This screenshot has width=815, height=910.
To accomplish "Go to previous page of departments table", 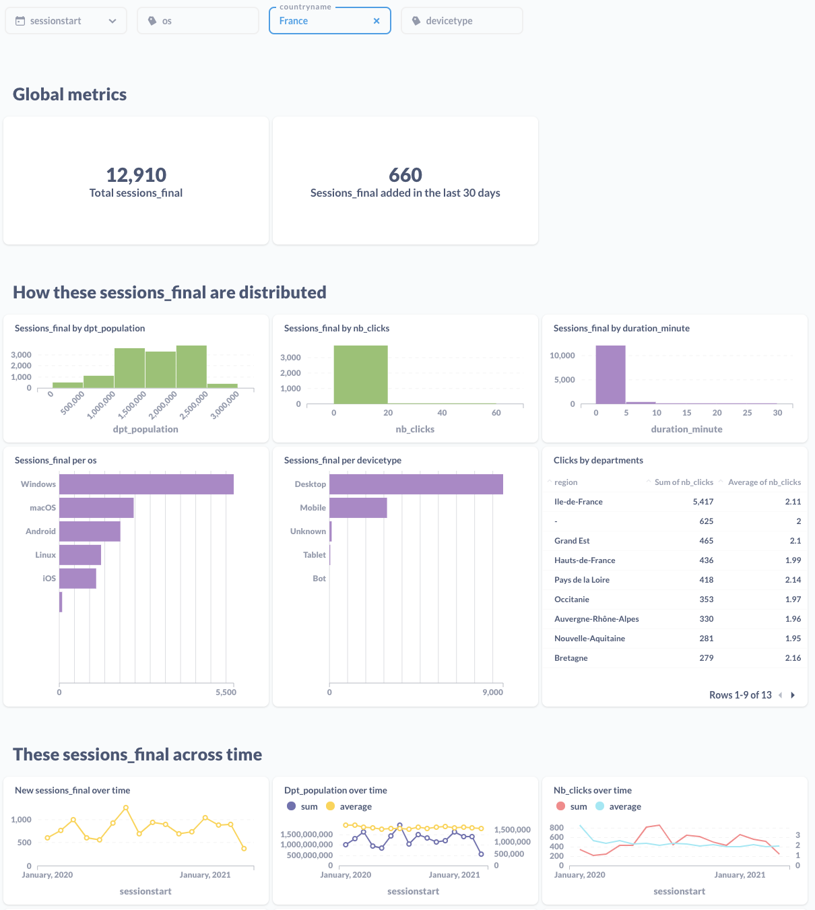I will [x=780, y=695].
